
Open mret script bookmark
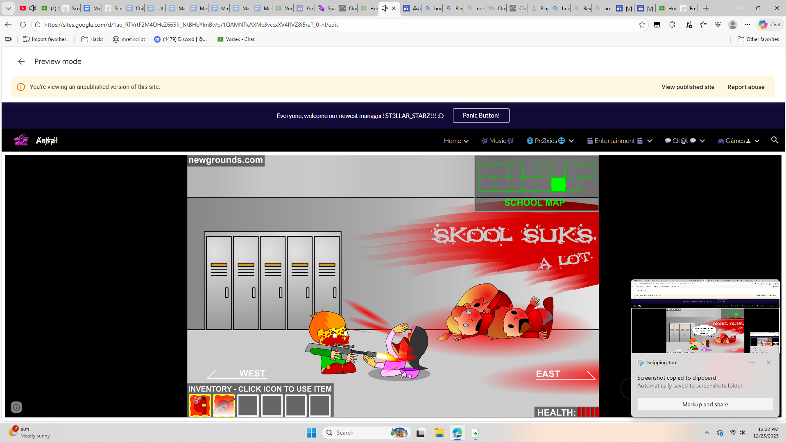click(129, 39)
